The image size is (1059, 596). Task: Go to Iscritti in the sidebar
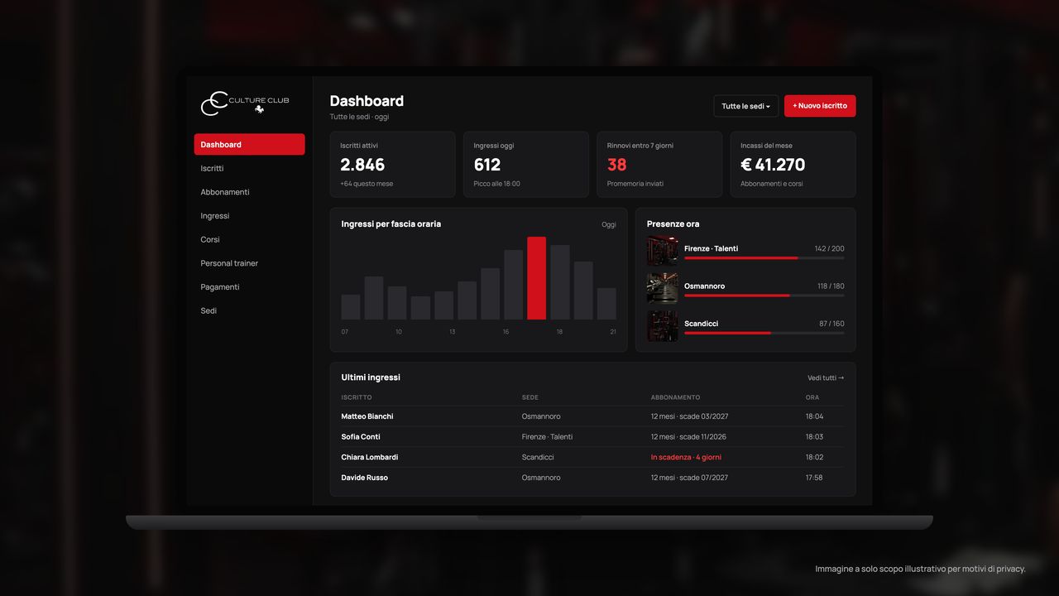pos(212,168)
